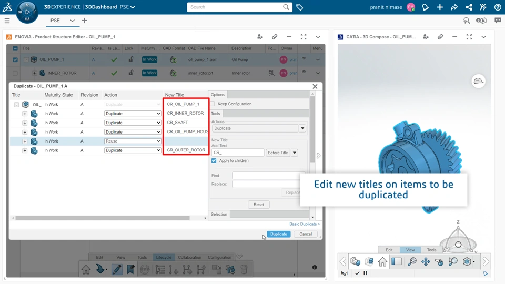505x284 pixels.
Task: Expand the tree node in the Reuse row
Action: (25, 141)
